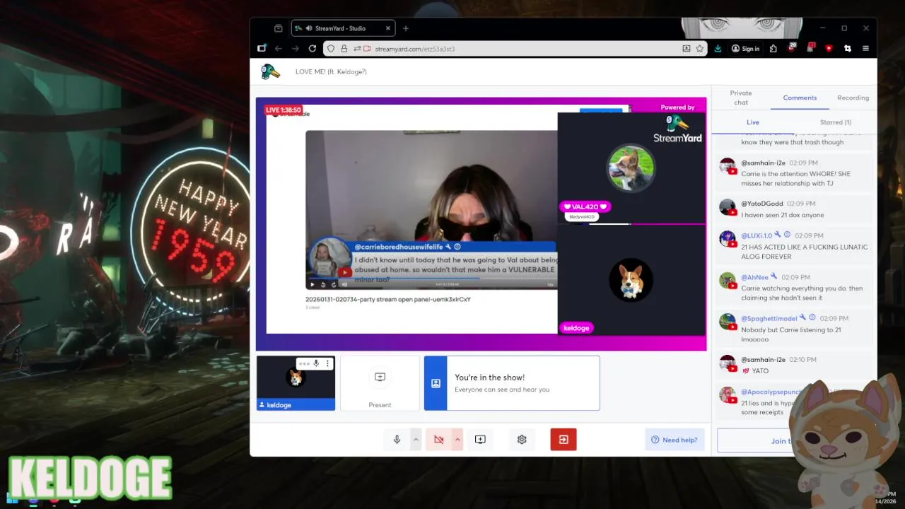The height and width of the screenshot is (509, 905).
Task: Click the @AhNee avatar
Action: point(728,280)
